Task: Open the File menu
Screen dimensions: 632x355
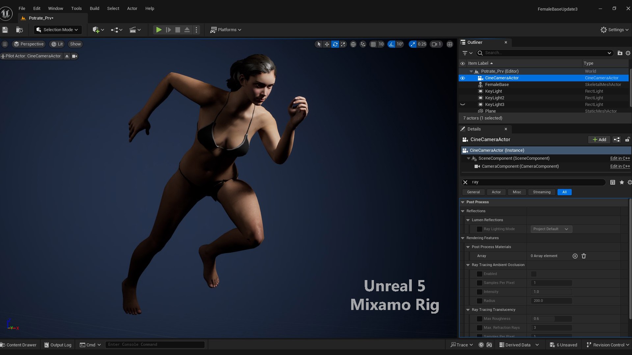Action: coord(22,9)
